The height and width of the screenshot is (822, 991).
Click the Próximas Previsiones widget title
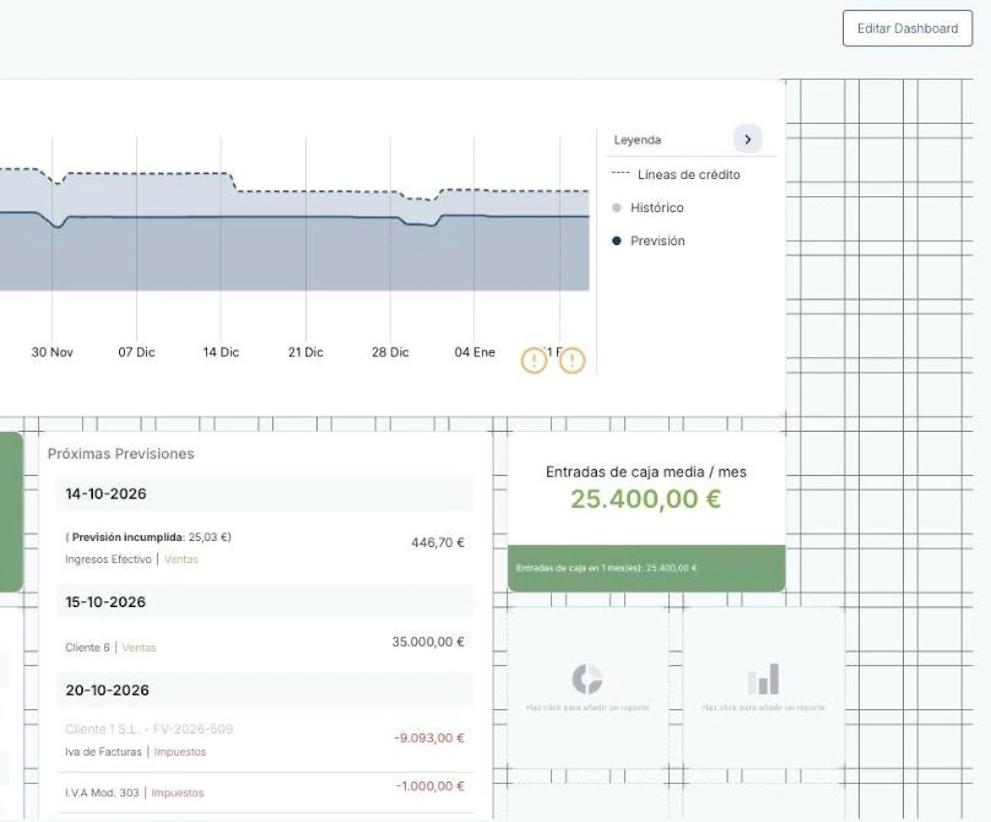(x=121, y=454)
